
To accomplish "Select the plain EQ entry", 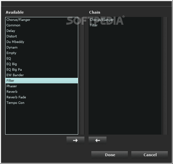I will click(x=42, y=58).
